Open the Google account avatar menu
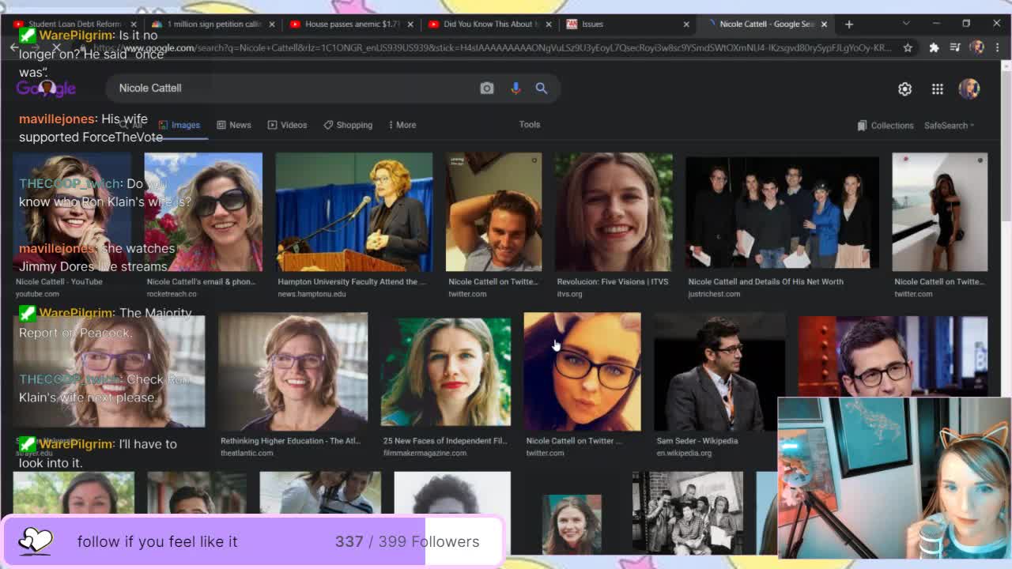 (x=969, y=89)
